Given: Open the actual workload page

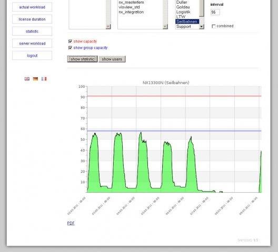Looking at the screenshot, I should (x=32, y=7).
